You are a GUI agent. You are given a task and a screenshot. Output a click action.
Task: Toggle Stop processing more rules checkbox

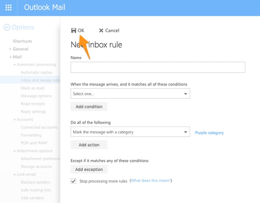74,181
